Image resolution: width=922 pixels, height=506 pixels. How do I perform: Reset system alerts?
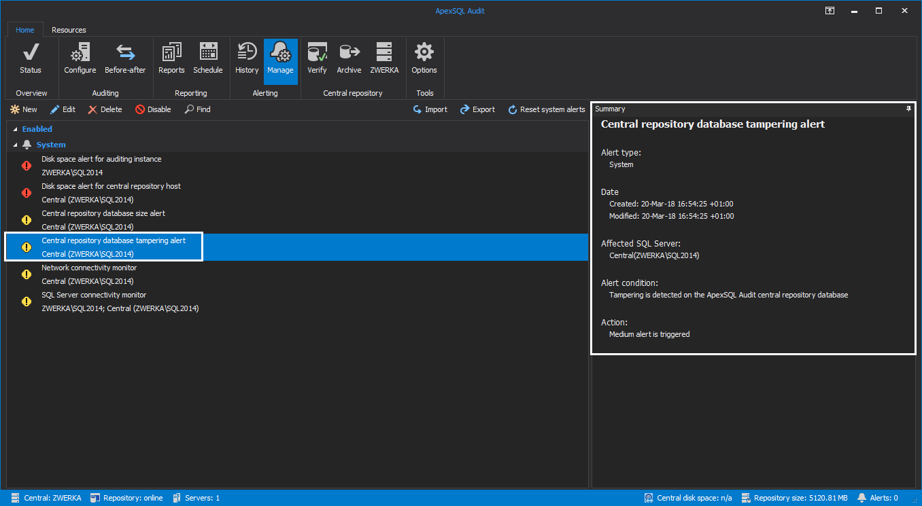click(x=546, y=109)
